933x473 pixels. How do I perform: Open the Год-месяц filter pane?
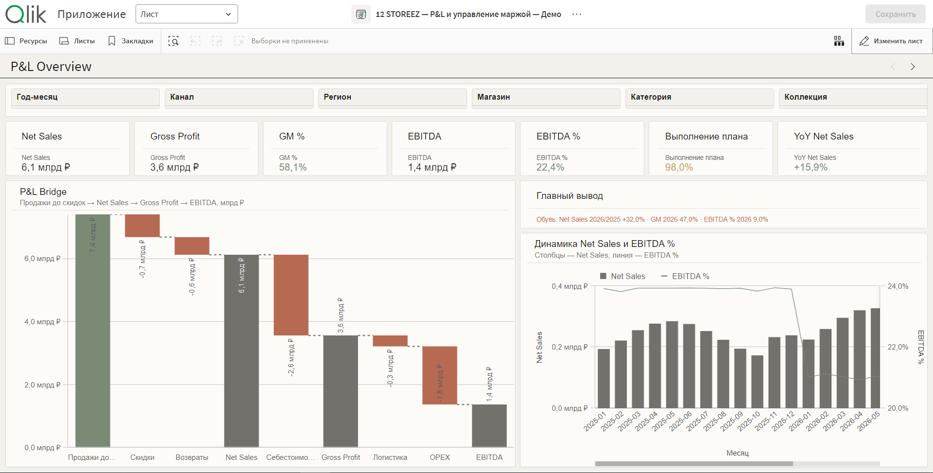click(86, 97)
